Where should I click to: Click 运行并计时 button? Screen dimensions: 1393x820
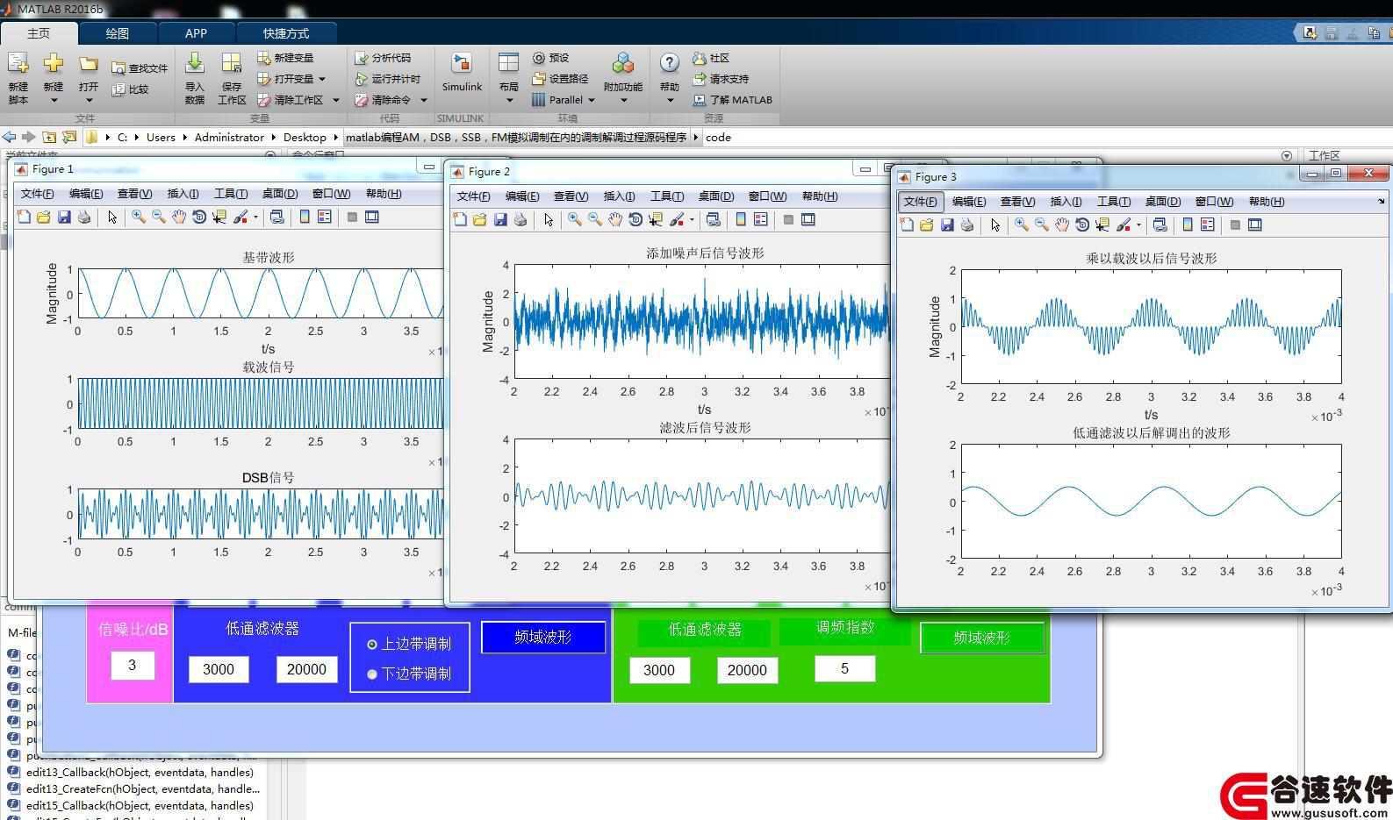[387, 79]
